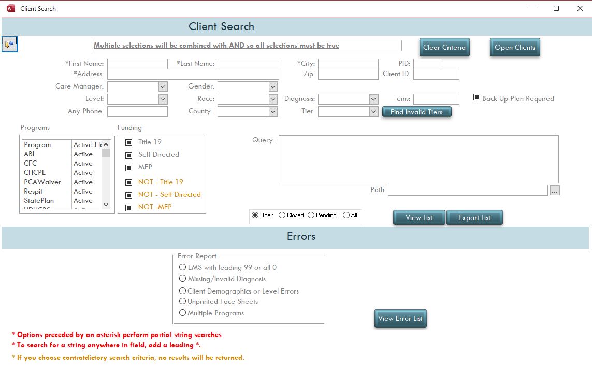The width and height of the screenshot is (592, 365).
Task: Select the Open status radio button
Action: point(255,215)
